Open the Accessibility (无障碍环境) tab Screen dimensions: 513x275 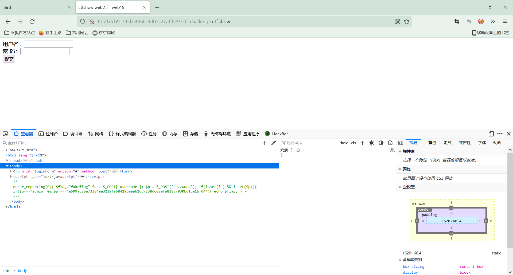pyautogui.click(x=217, y=134)
